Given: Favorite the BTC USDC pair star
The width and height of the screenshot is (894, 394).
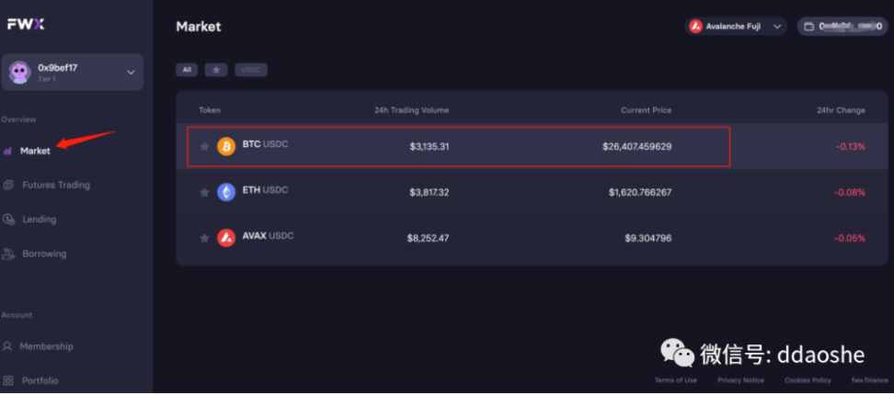Looking at the screenshot, I should click(x=204, y=146).
